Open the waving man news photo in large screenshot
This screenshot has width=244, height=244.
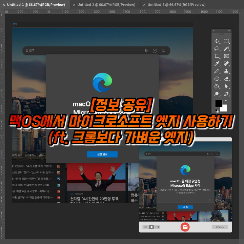click(96, 177)
